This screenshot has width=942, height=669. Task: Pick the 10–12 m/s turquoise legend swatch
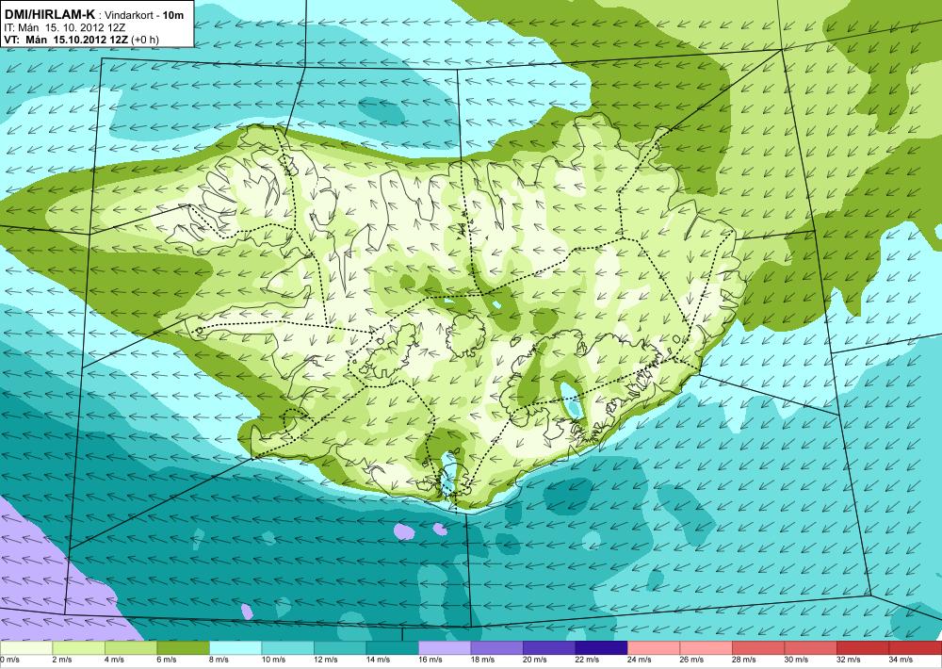click(287, 648)
